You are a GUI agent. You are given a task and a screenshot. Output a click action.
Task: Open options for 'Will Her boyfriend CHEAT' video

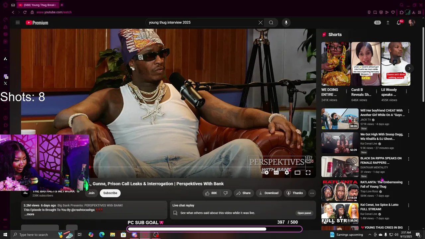[x=409, y=111]
